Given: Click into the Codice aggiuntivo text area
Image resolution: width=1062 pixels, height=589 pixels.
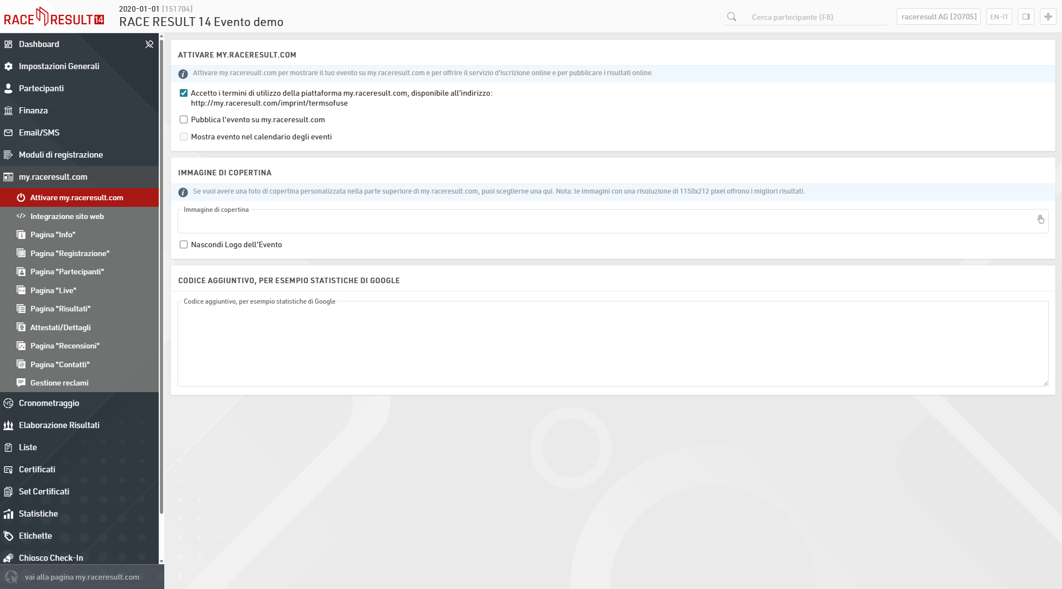Looking at the screenshot, I should [x=612, y=346].
